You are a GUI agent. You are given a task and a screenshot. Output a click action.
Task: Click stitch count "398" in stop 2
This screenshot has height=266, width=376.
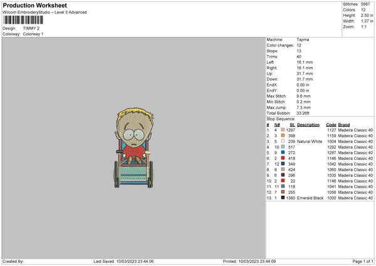click(x=291, y=136)
